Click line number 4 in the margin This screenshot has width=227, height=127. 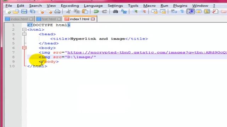13,39
